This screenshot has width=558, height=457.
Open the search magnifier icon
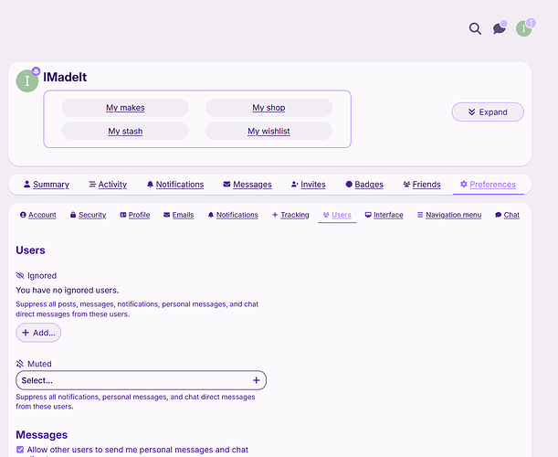475,28
